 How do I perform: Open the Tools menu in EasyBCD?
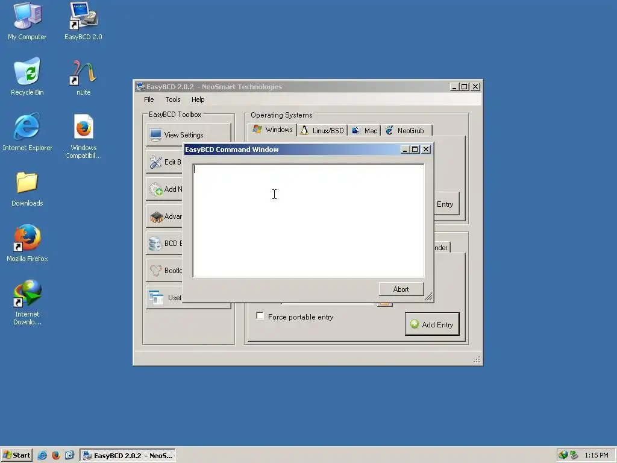[173, 99]
